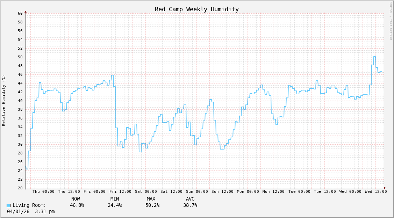Image resolution: width=394 pixels, height=218 pixels.
Task: Click the Sun 00:00 time axis label
Action: tap(197, 191)
